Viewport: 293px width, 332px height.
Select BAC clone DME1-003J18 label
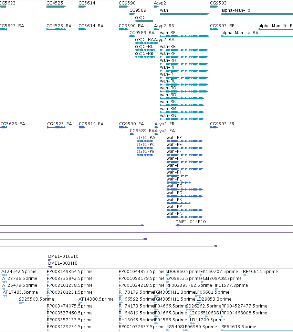tap(63, 263)
